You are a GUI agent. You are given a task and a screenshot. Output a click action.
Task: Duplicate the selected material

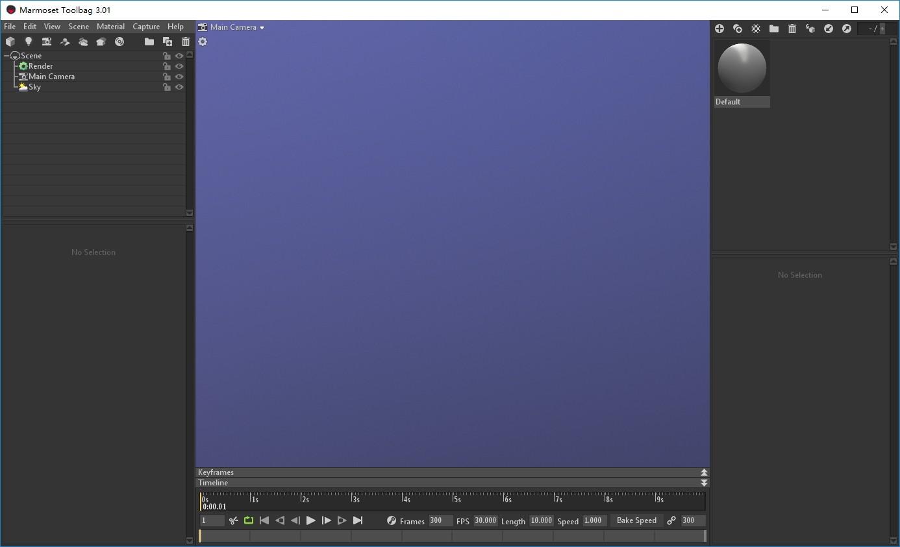tap(738, 29)
